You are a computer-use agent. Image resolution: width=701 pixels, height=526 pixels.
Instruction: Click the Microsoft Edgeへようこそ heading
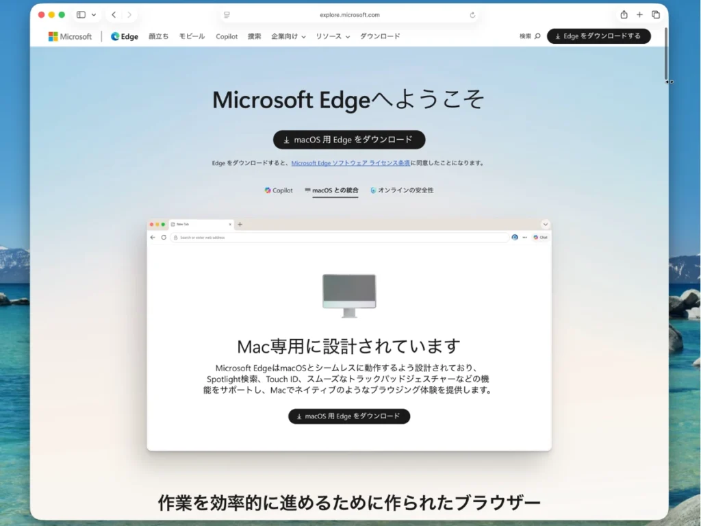click(348, 99)
